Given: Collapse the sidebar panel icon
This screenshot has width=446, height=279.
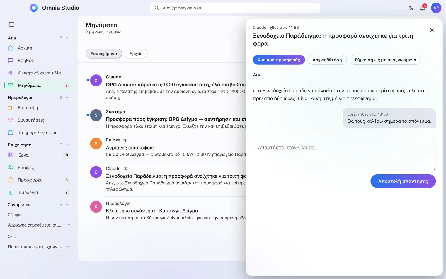Looking at the screenshot, I should click(12, 24).
